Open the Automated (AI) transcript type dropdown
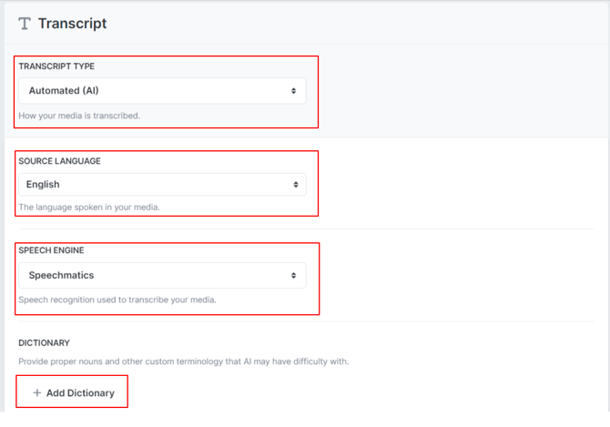The image size is (610, 427). pos(162,91)
